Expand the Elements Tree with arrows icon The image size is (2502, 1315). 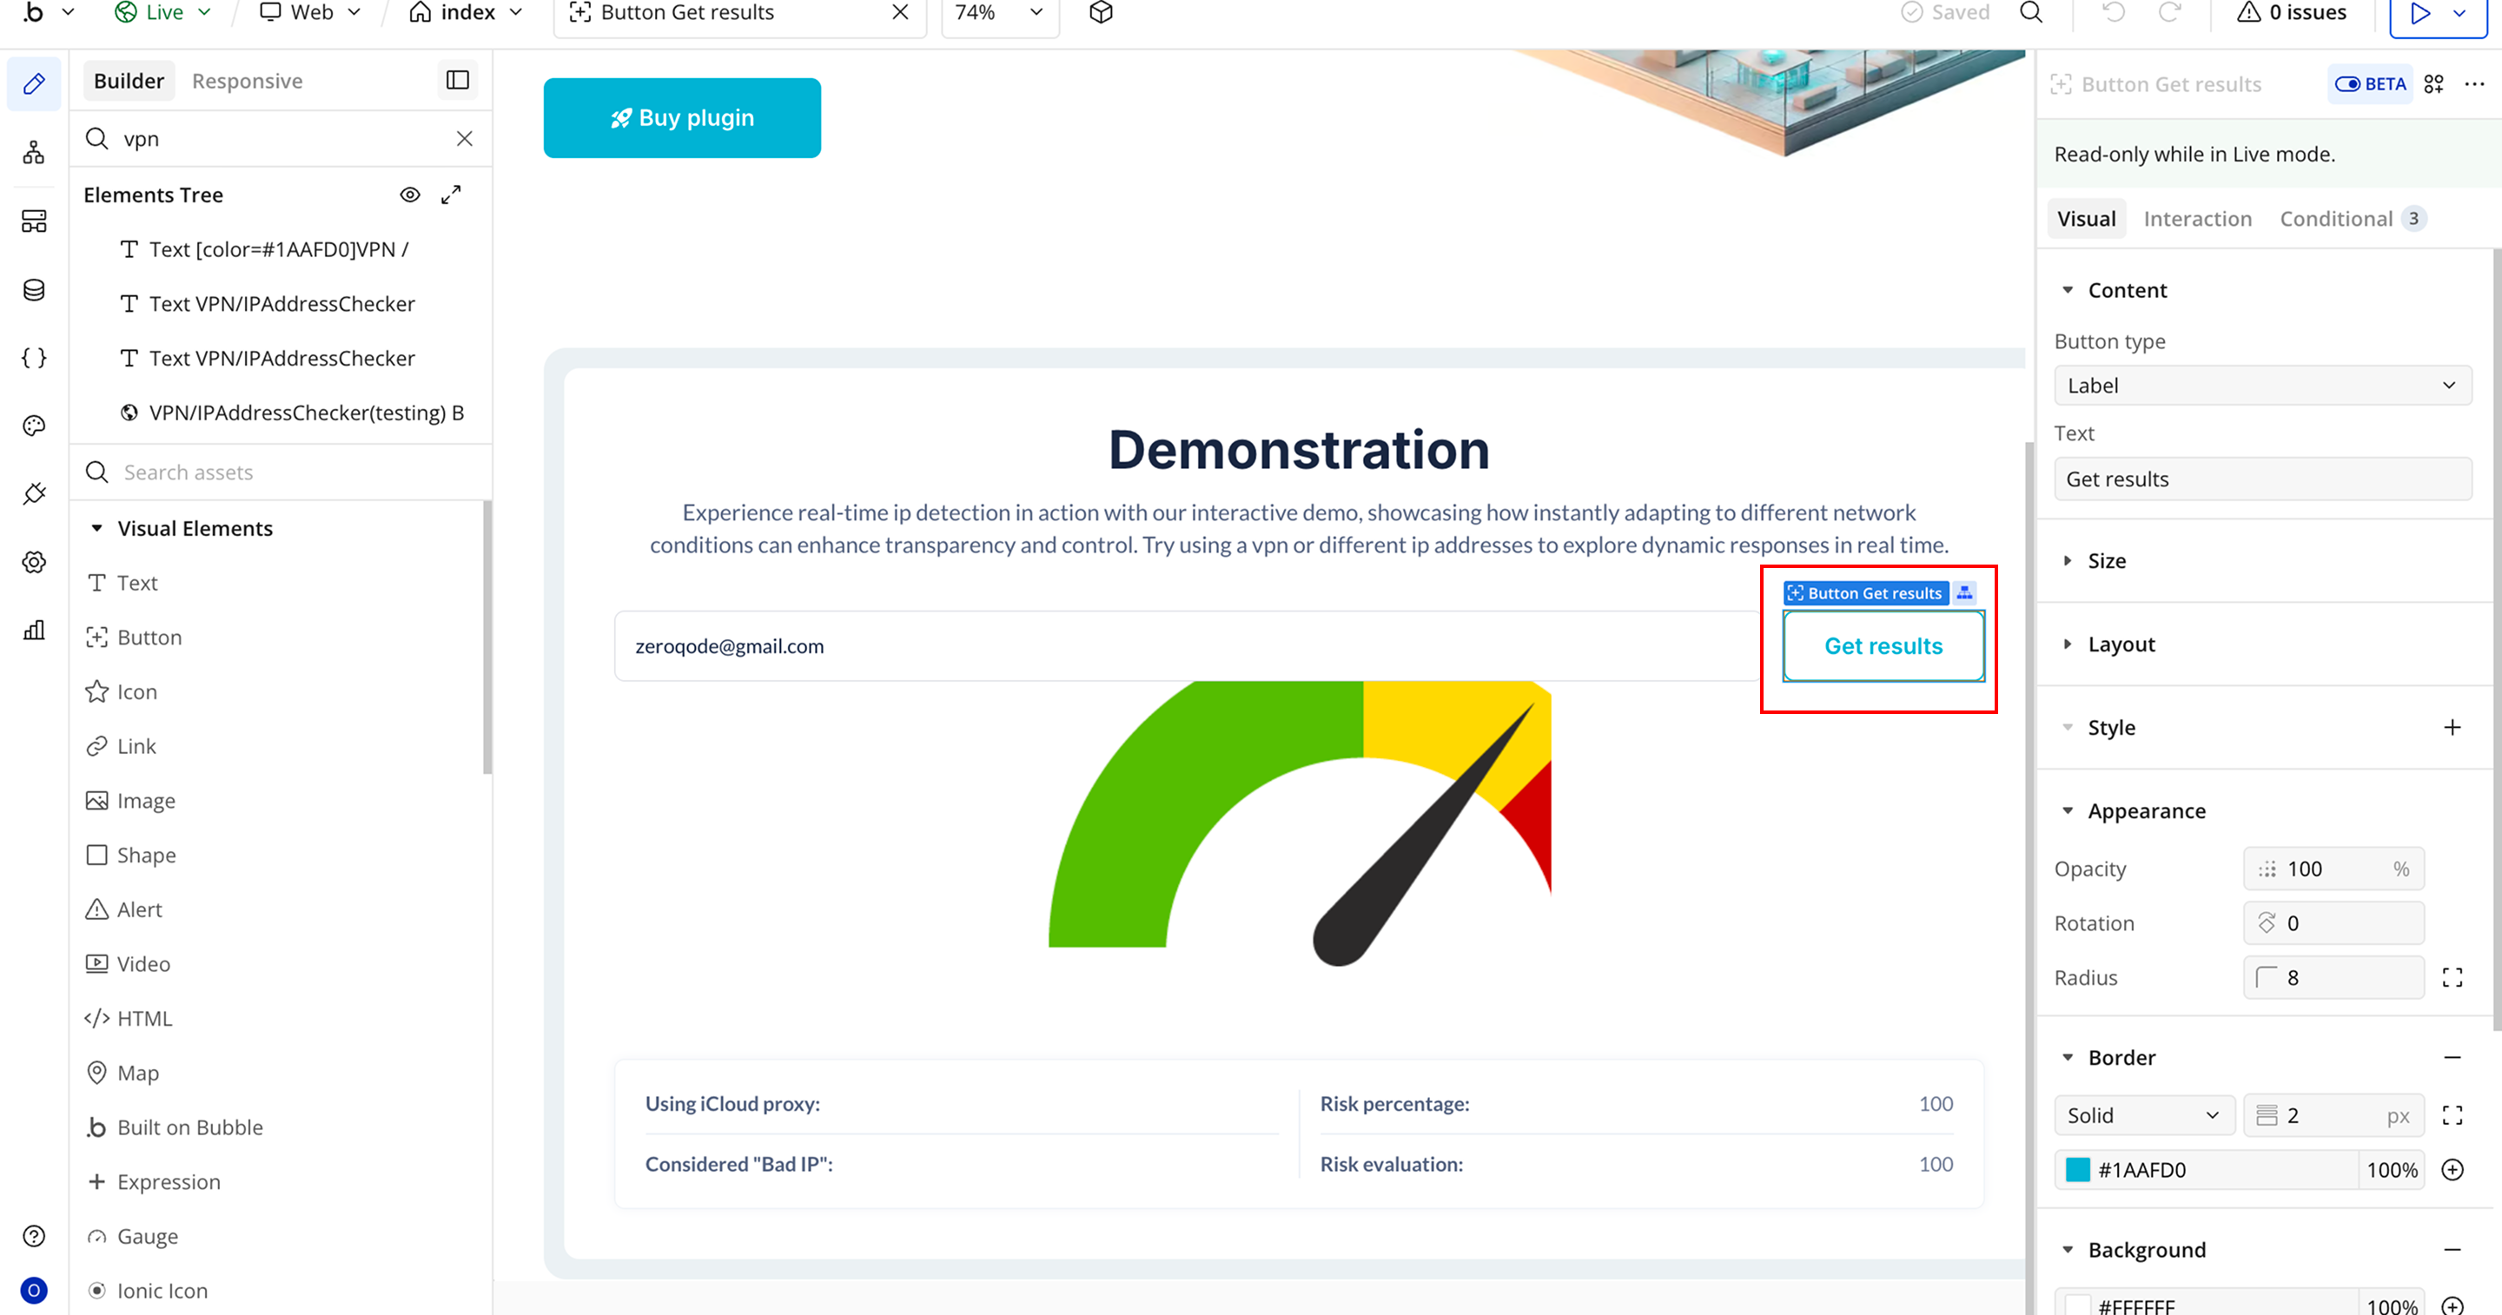coord(451,195)
